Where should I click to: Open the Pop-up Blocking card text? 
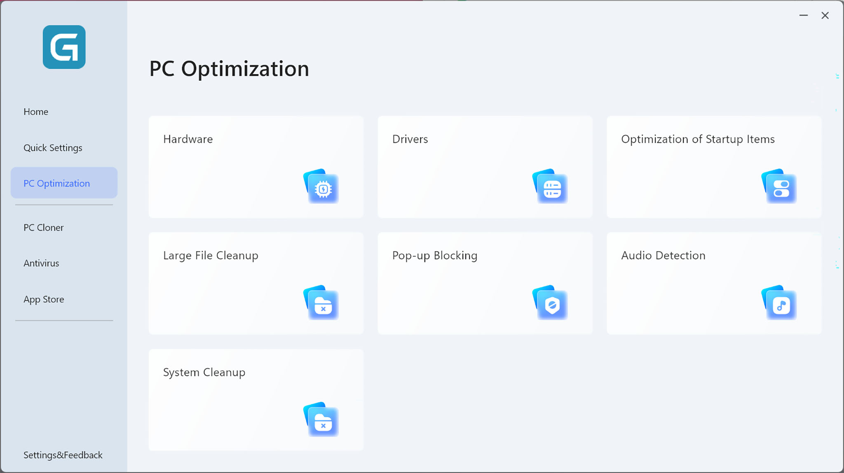point(435,256)
